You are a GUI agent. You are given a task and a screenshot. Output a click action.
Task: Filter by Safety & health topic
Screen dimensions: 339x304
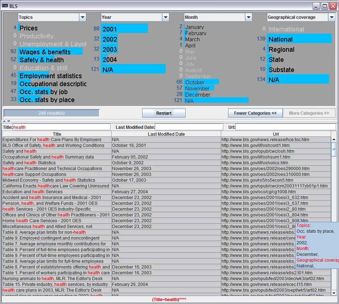(41, 60)
